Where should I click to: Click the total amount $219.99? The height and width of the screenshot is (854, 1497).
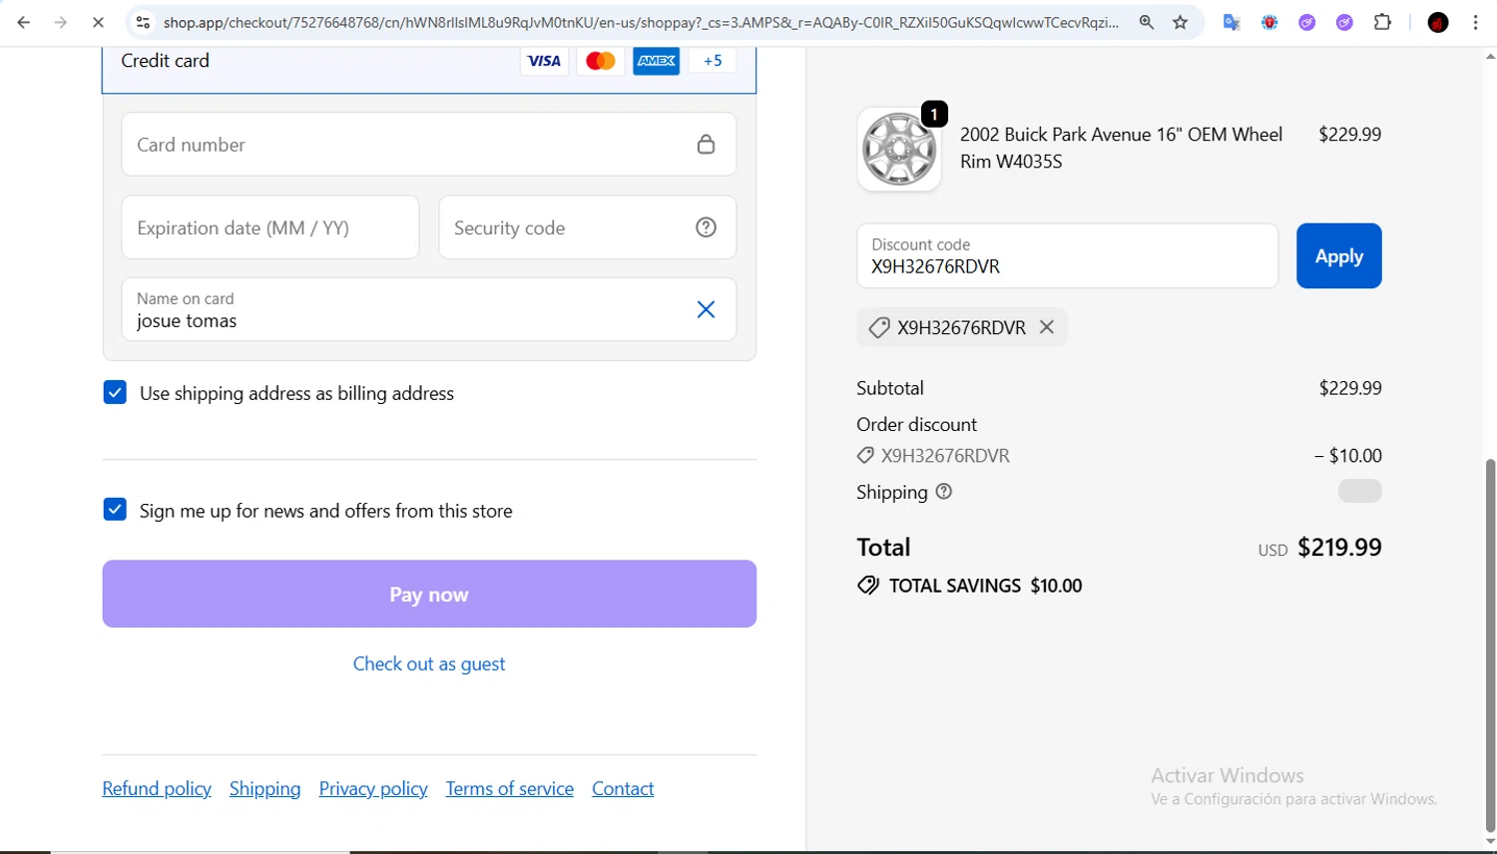tap(1339, 548)
